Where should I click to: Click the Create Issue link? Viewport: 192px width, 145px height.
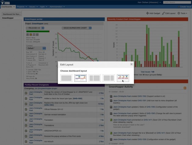click(x=185, y=7)
